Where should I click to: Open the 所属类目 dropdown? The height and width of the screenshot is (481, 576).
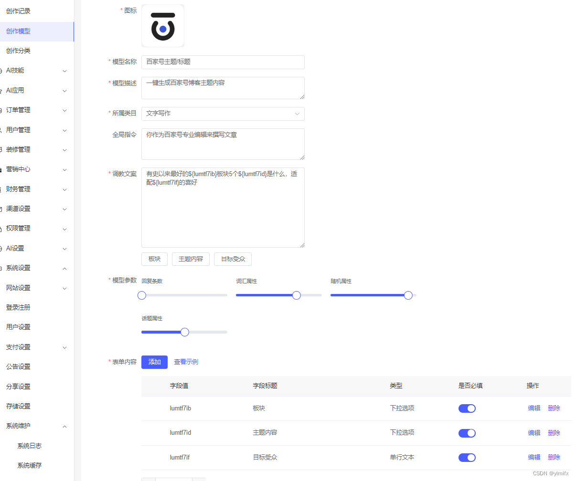click(223, 114)
